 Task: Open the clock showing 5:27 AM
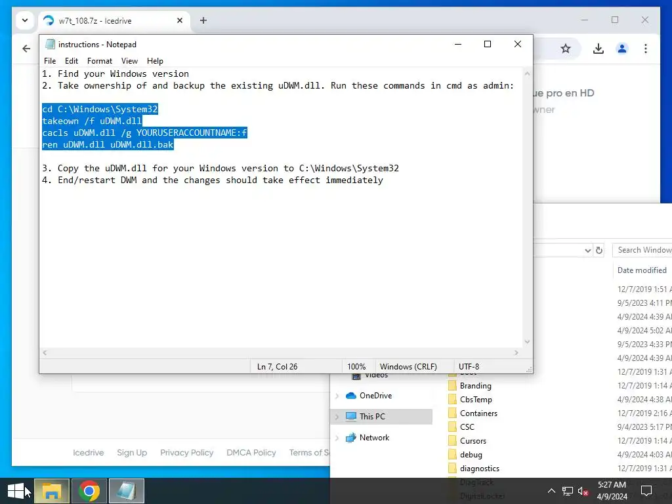click(x=612, y=491)
